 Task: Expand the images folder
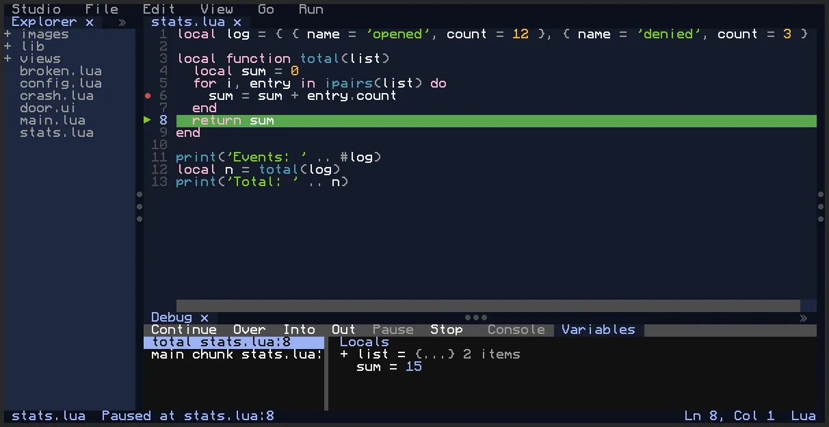8,34
